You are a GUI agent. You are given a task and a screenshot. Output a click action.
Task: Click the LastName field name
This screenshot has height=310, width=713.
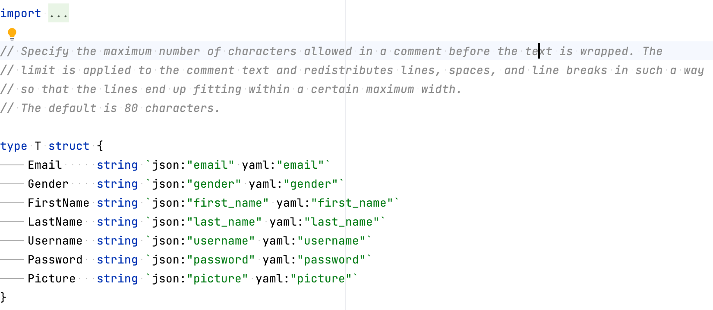click(x=55, y=222)
